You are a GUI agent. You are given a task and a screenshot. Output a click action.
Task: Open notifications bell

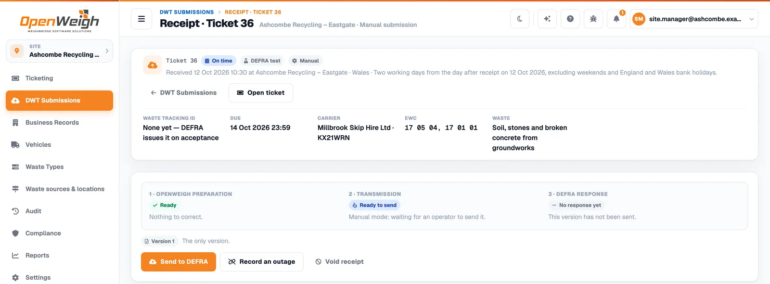(x=616, y=19)
